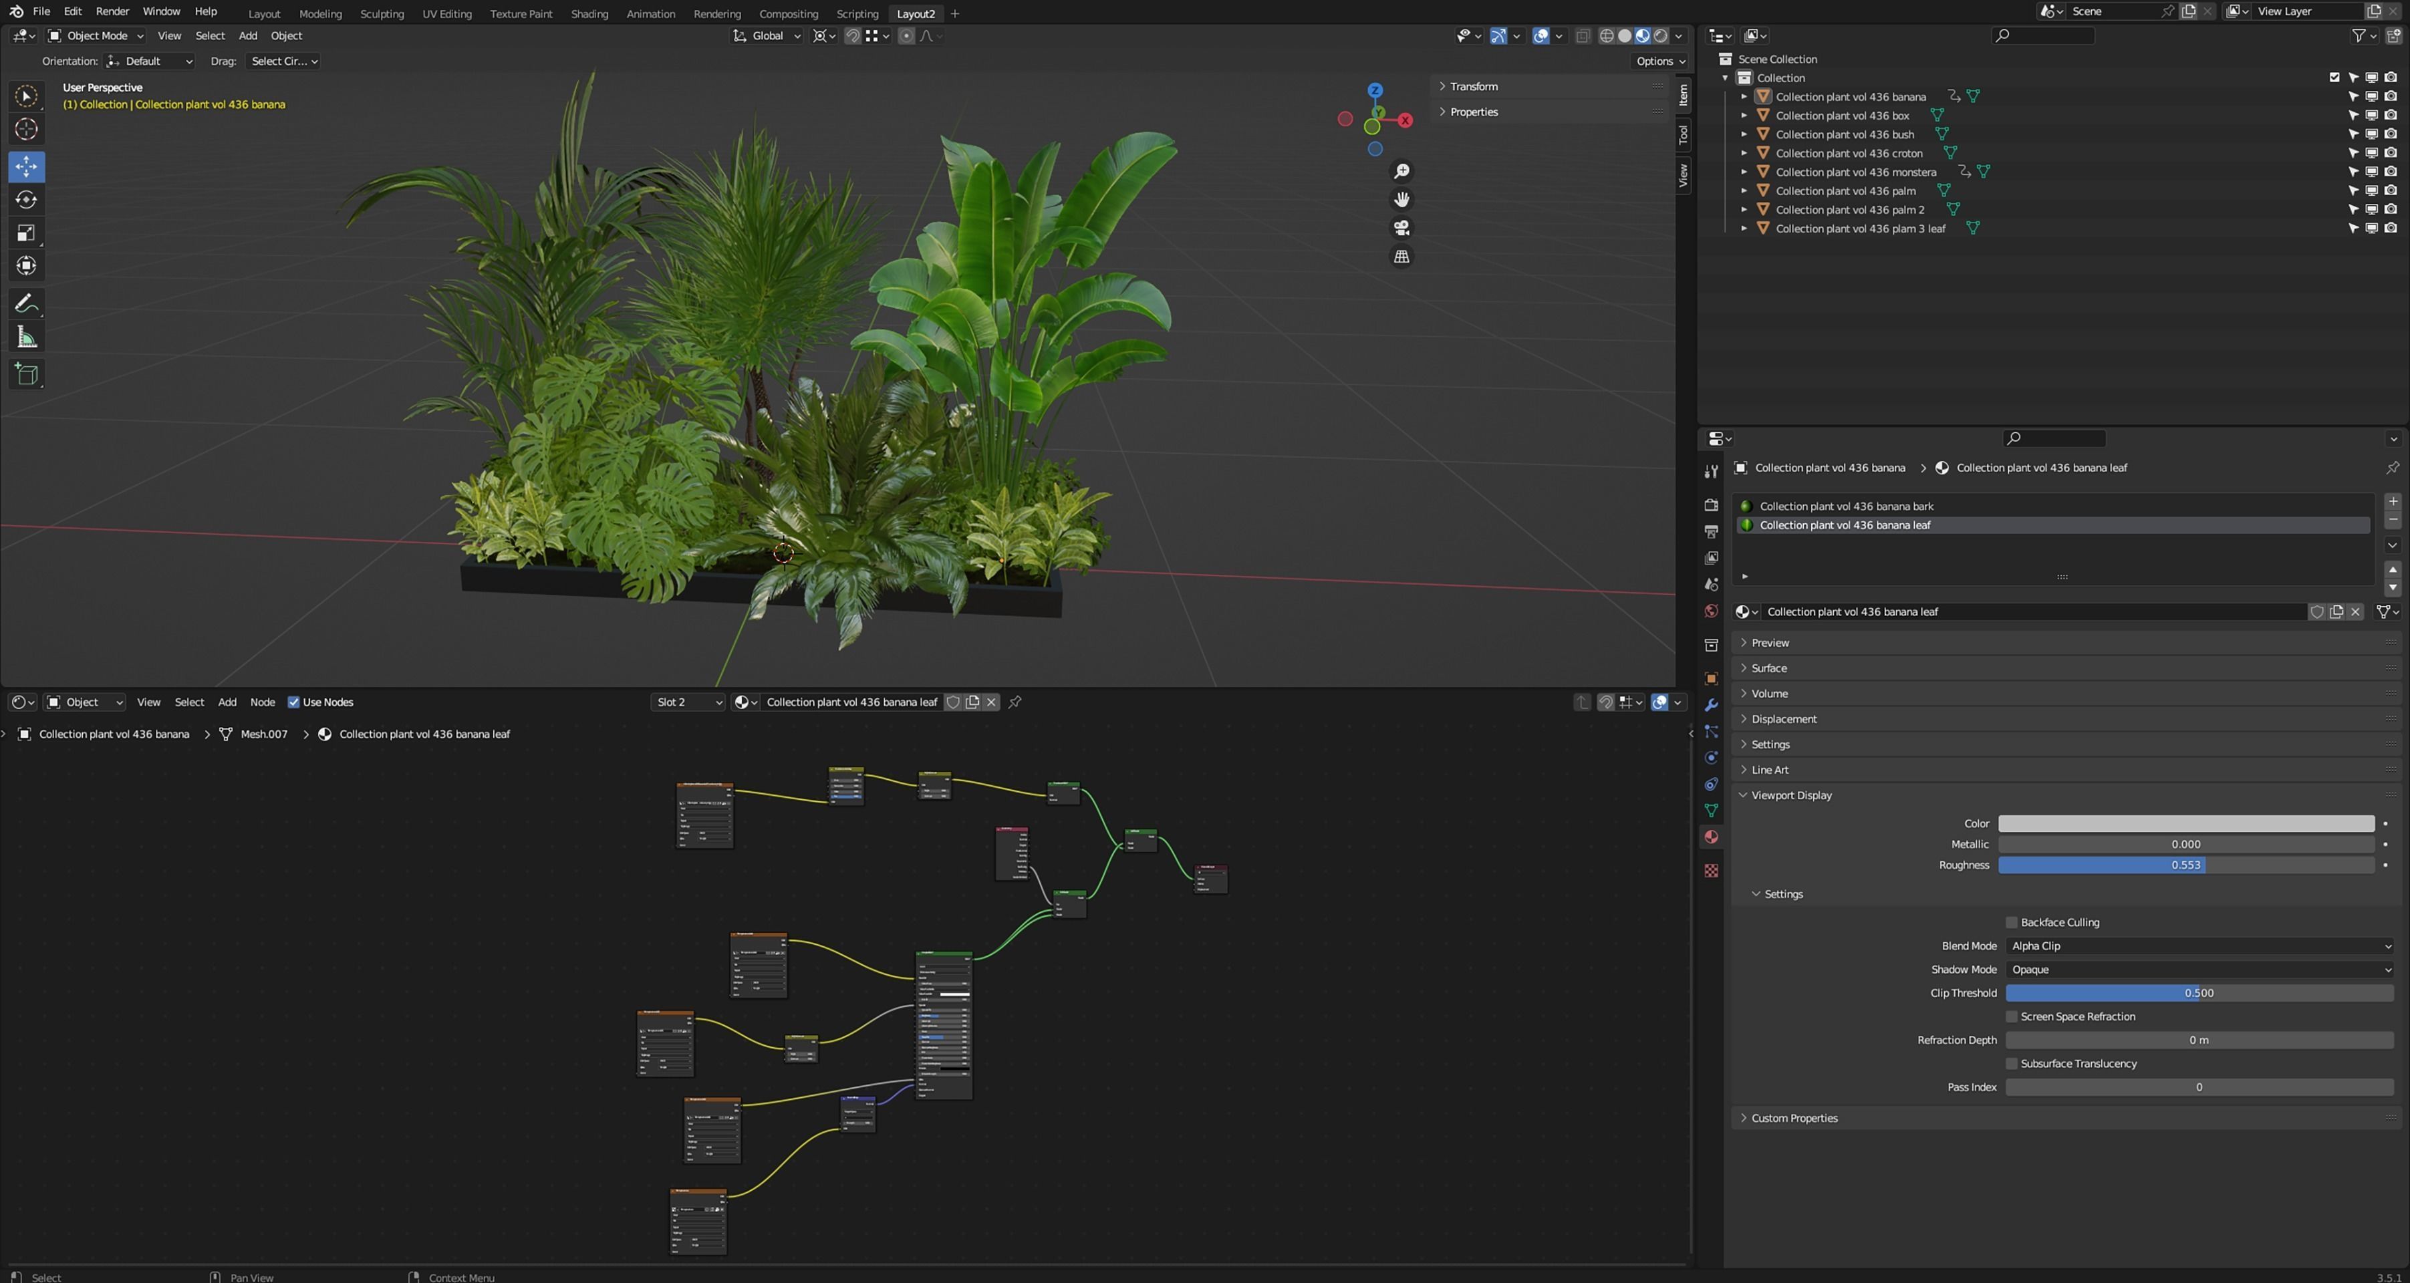Select the Add Cube tool

pos(26,375)
